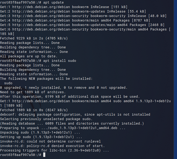Click 'All packages are up to date.' line
This screenshot has height=159, width=177.
tap(29, 56)
